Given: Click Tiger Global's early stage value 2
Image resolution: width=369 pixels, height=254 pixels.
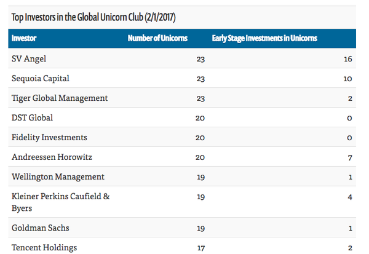Looking at the screenshot, I should coord(350,98).
